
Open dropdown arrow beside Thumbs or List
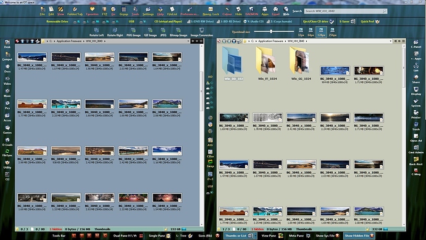tap(256, 236)
